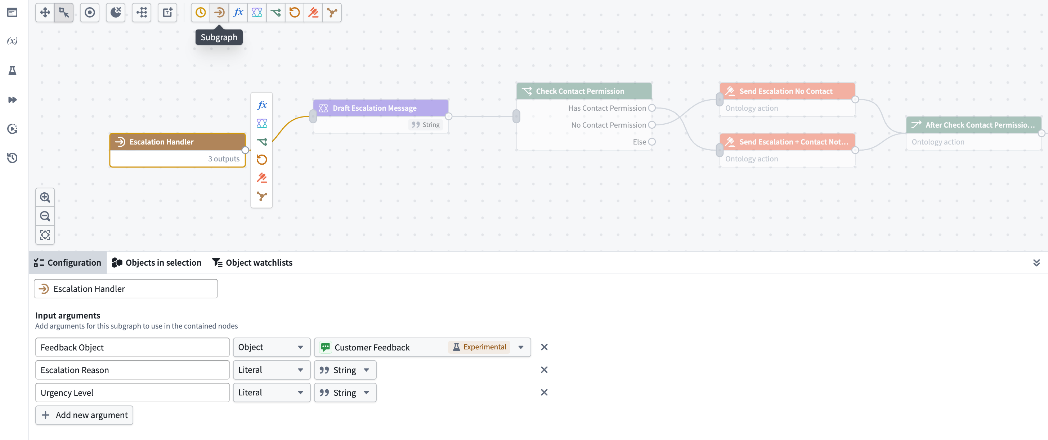Image resolution: width=1048 pixels, height=440 pixels.
Task: Add a loop node from top toolbar
Action: 295,13
